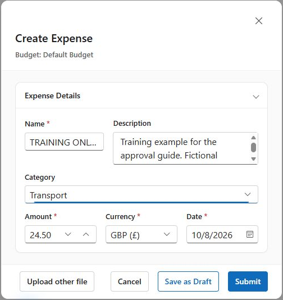This screenshot has height=300, width=283.
Task: Click the Name input field
Action: pyautogui.click(x=64, y=142)
